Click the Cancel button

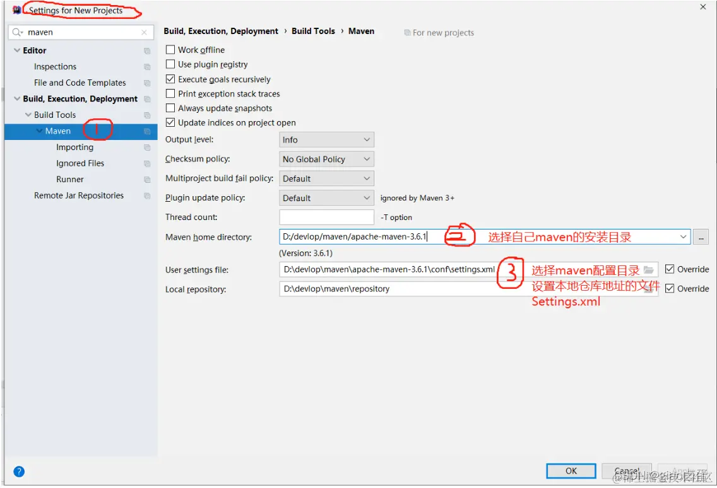(627, 470)
